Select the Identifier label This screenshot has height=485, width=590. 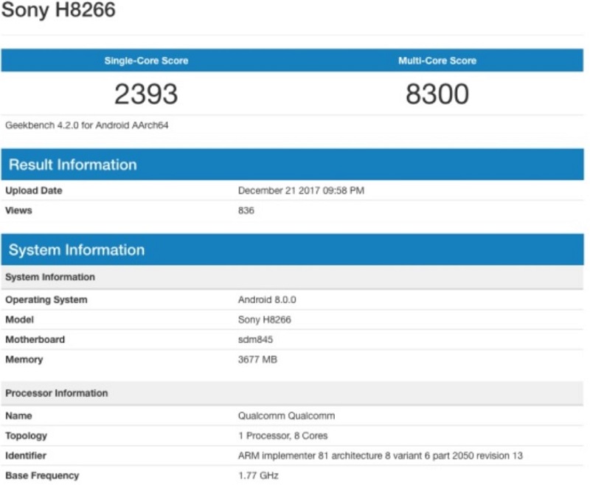pyautogui.click(x=26, y=455)
